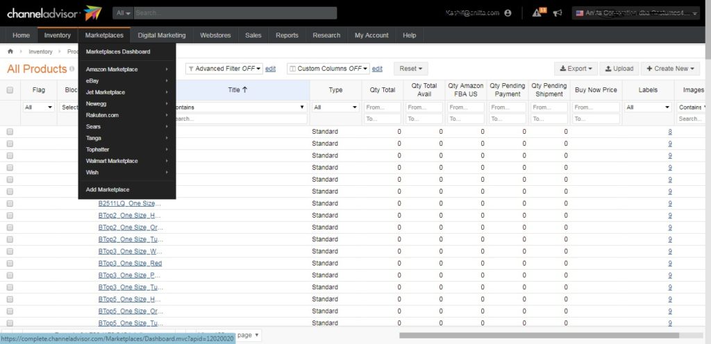
Task: Click the top search input field
Action: [x=235, y=13]
